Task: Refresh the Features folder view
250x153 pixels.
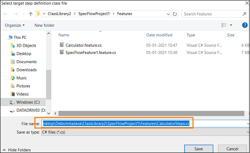Action: coord(175,14)
